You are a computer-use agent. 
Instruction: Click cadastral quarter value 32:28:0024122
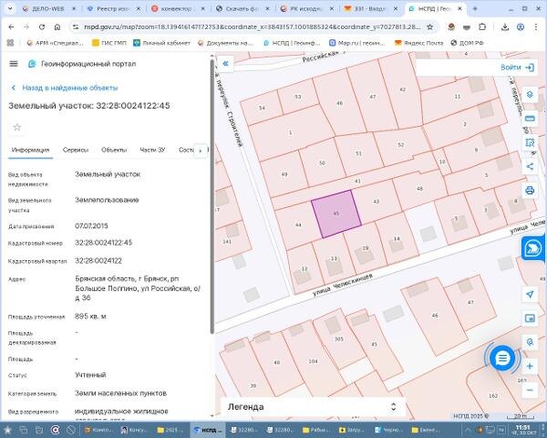[98, 261]
